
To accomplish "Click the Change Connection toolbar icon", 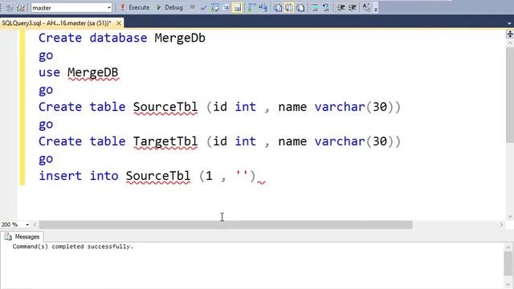I will tap(20, 7).
